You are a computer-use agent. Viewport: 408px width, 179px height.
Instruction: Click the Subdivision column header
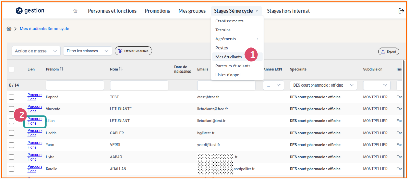[373, 69]
